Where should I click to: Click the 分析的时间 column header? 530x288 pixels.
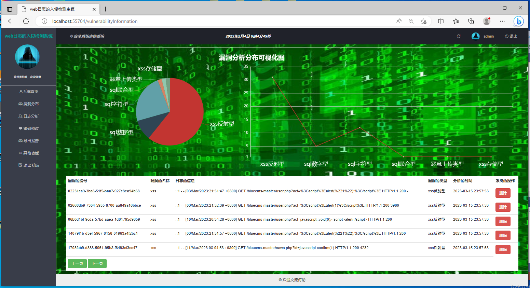463,181
